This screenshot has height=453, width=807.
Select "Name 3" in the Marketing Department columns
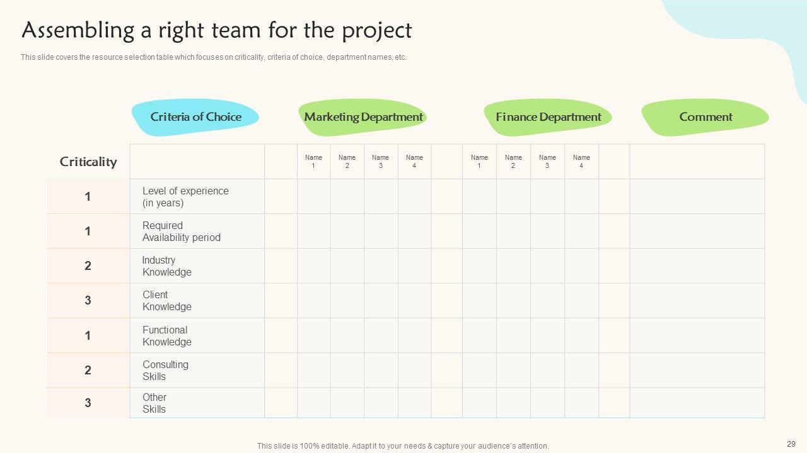click(380, 162)
